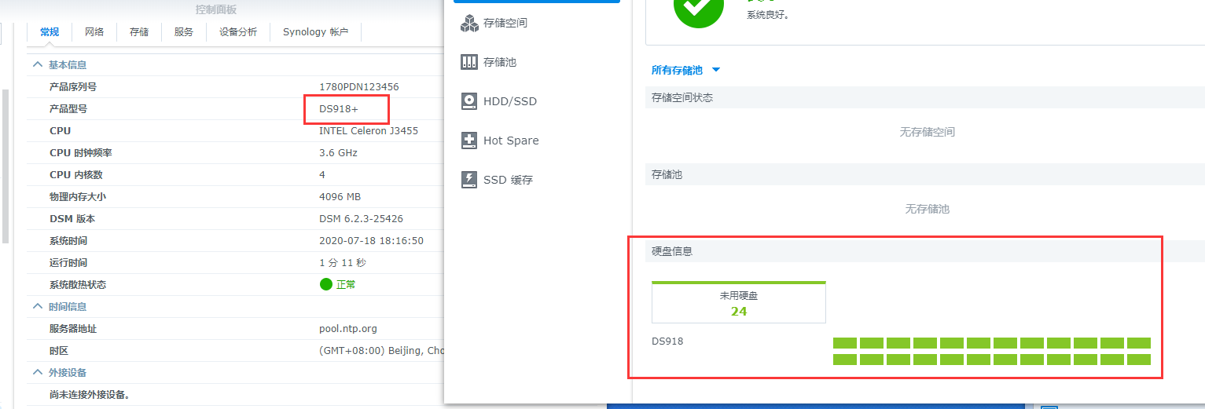Switch to the 常规 tab
1205x409 pixels.
coord(50,32)
